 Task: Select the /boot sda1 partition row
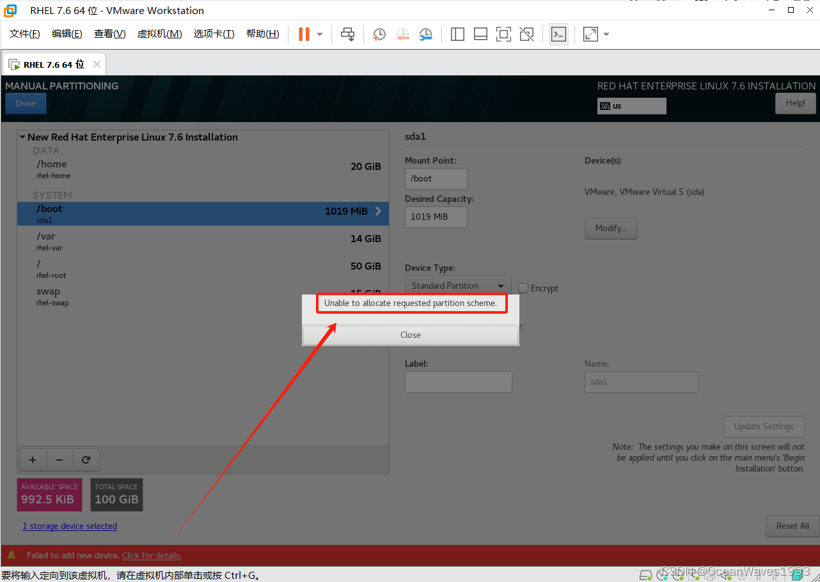click(x=203, y=214)
